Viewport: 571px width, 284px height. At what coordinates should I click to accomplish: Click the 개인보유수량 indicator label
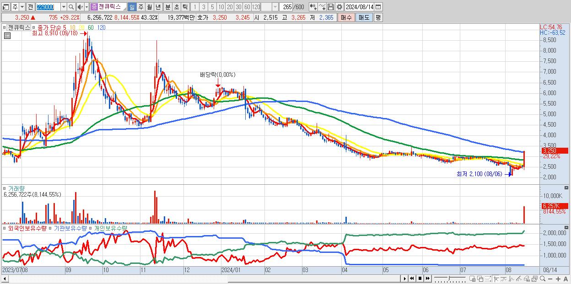pos(110,228)
